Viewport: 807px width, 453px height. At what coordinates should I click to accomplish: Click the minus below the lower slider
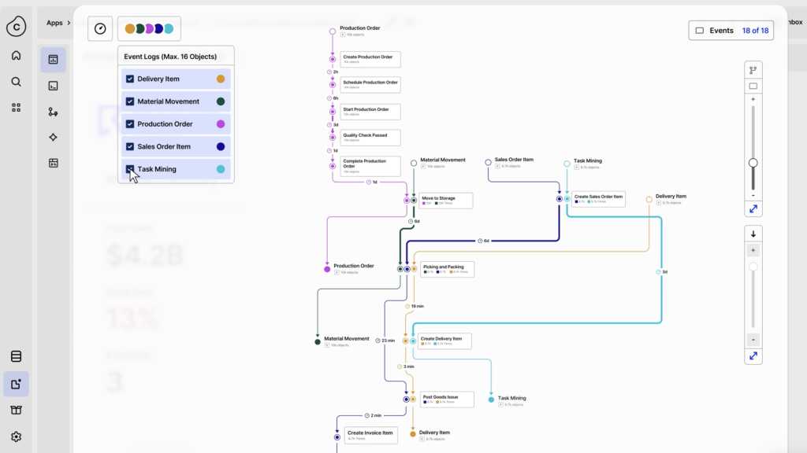pos(753,340)
